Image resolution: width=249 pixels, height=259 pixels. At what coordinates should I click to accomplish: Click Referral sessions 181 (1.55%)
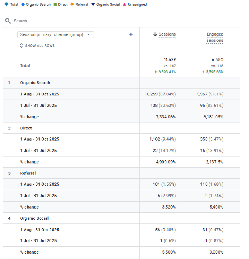[164, 184]
